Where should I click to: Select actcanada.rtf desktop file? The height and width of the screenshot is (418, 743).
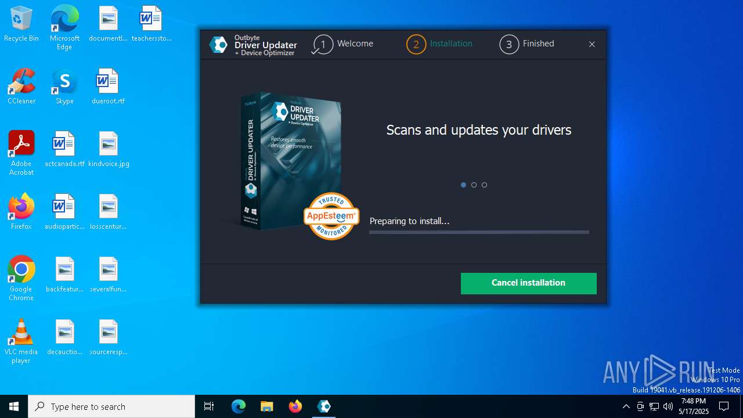pos(64,150)
